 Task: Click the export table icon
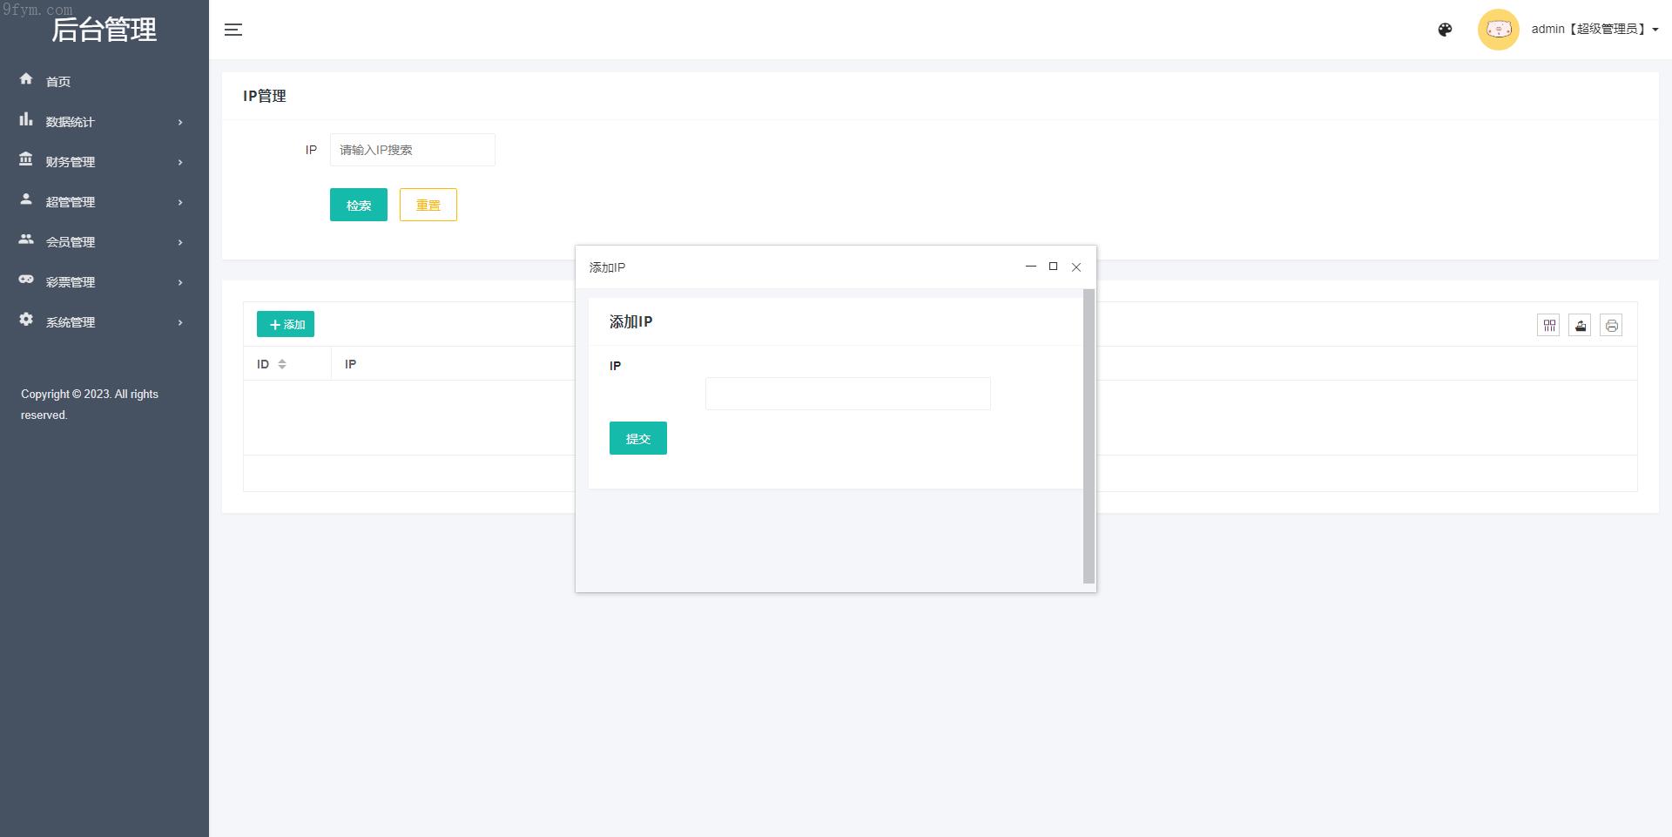[x=1580, y=326]
